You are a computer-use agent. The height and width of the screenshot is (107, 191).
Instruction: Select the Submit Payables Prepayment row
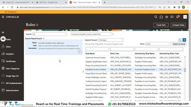(134, 89)
